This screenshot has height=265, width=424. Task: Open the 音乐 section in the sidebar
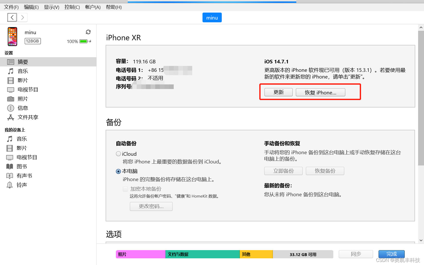pos(23,71)
